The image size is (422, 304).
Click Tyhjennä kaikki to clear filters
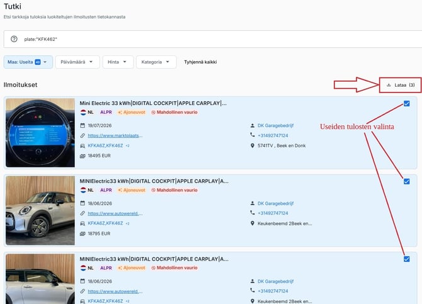[200, 62]
